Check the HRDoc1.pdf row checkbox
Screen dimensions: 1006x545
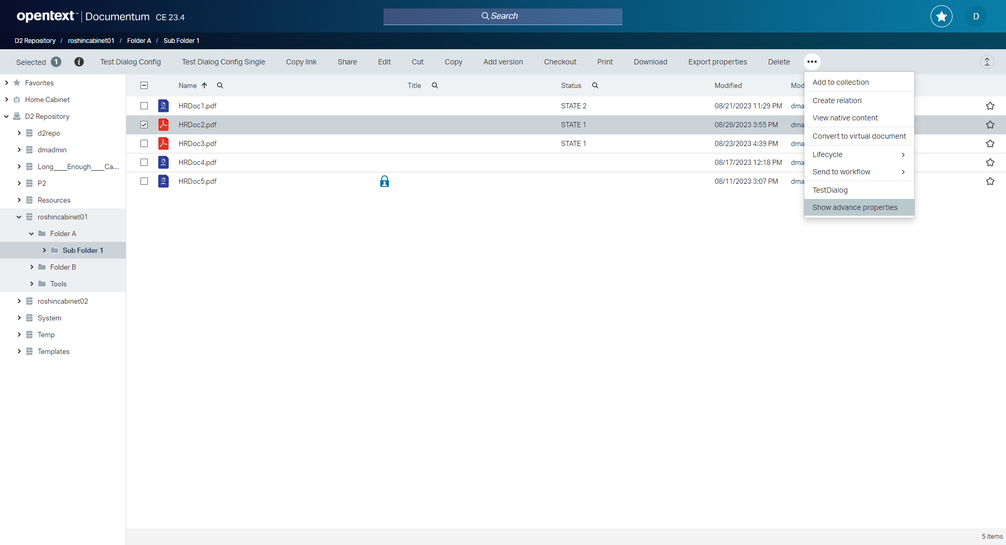pos(144,106)
